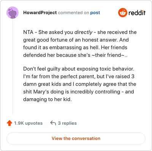Click the curved reply arrow icon
This screenshot has height=151, width=152.
click(53, 123)
